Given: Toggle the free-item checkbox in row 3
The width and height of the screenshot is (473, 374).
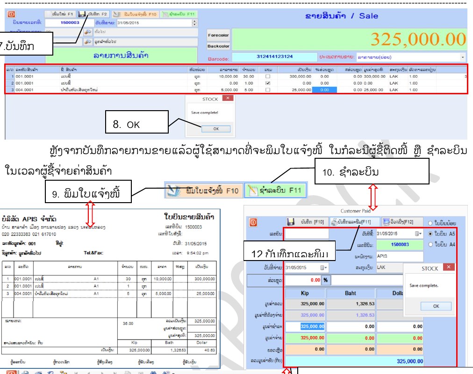Looking at the screenshot, I should pos(267,90).
